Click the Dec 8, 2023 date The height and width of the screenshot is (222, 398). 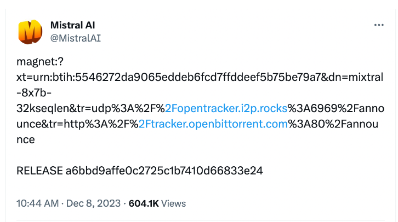point(93,203)
